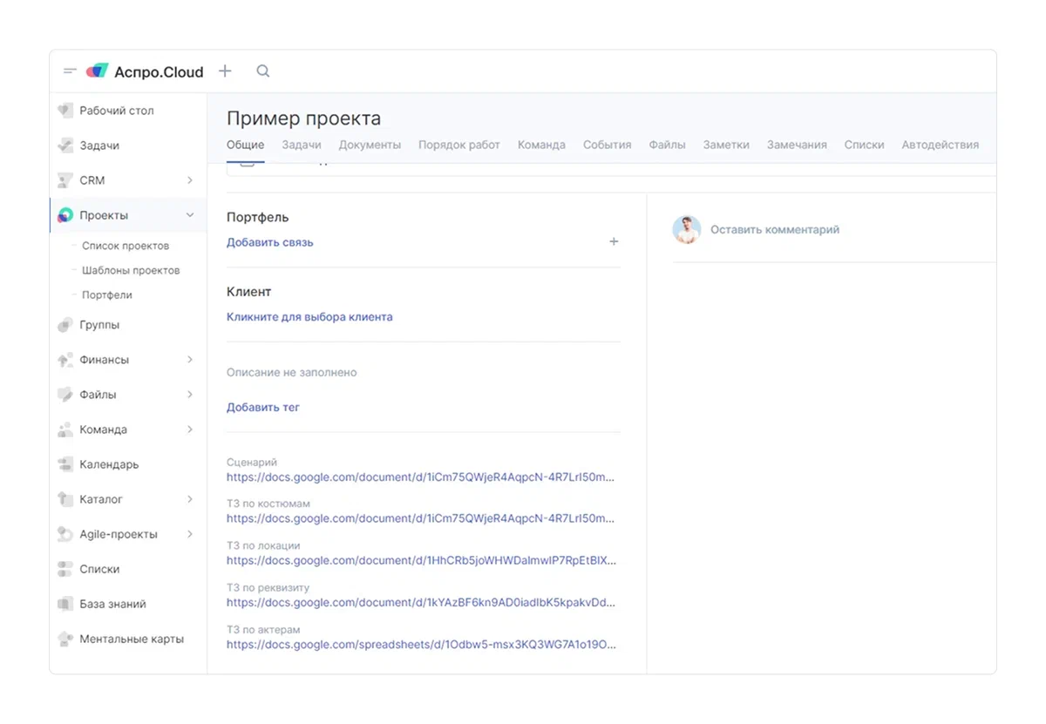Open search with the magnifier icon
Image resolution: width=1046 pixels, height=724 pixels.
pyautogui.click(x=262, y=71)
